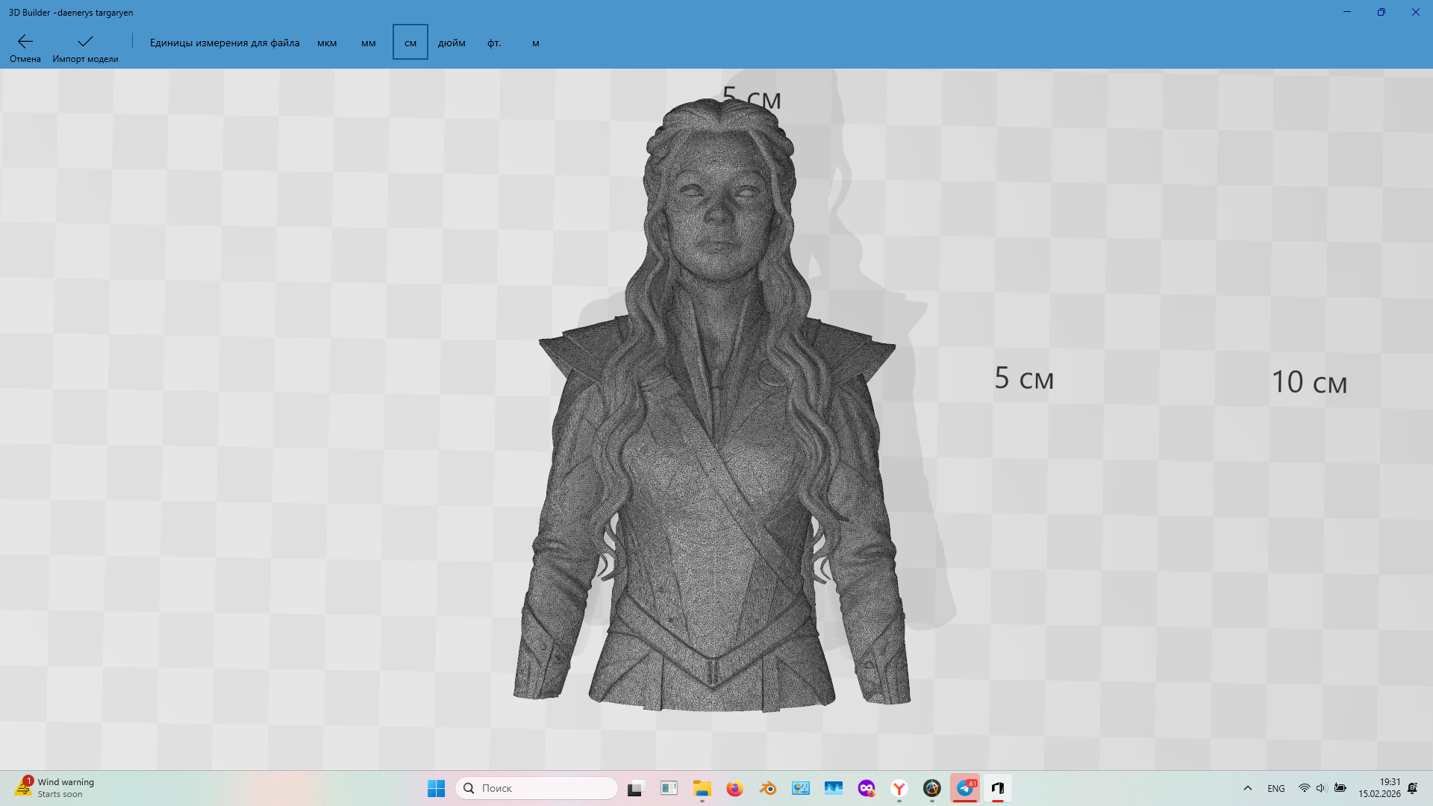
Task: Open File Explorer from taskbar
Action: pos(702,788)
